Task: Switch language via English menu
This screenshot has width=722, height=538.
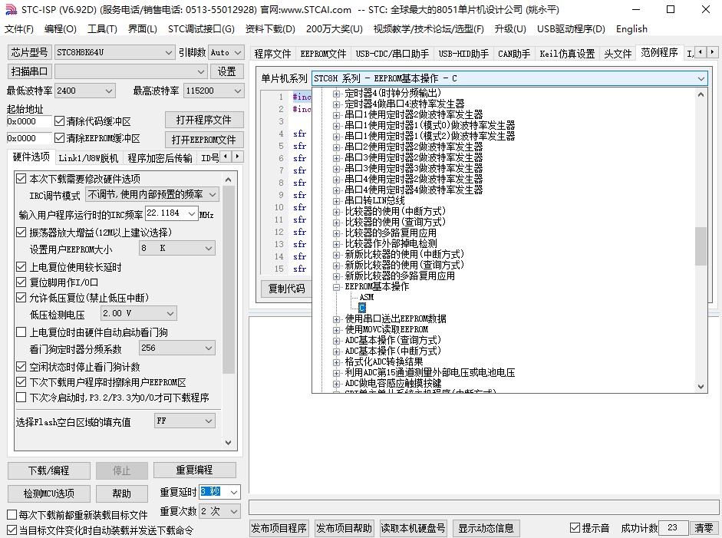Action: pos(631,29)
